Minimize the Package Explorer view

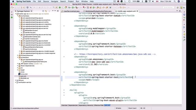pyautogui.click(x=55, y=11)
